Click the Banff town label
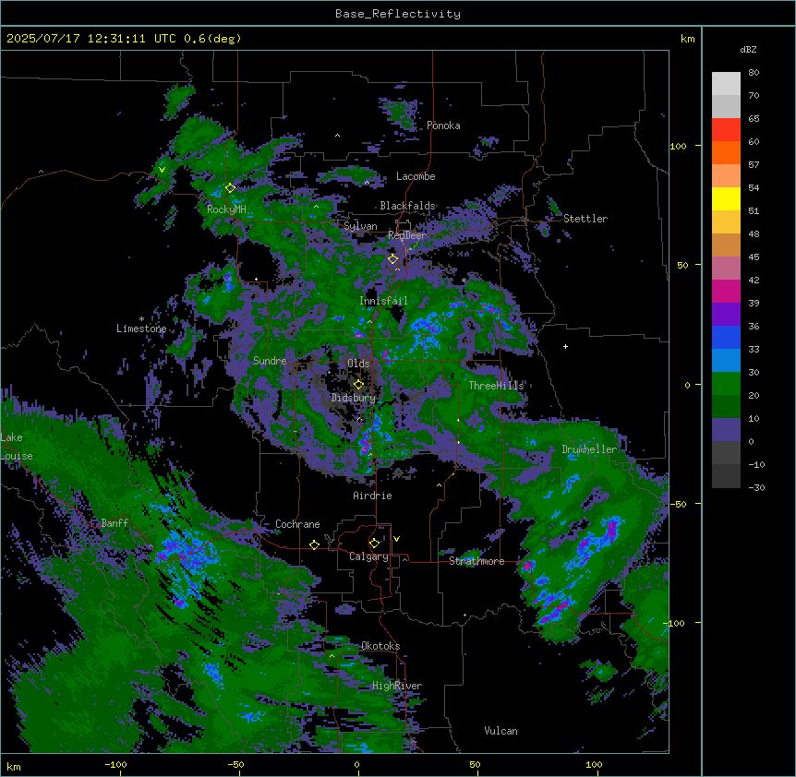This screenshot has width=796, height=777. [115, 523]
